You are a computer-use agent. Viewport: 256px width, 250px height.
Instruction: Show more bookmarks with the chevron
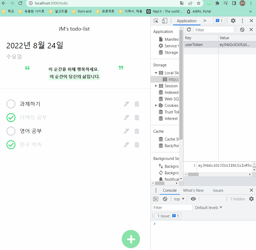[250, 11]
